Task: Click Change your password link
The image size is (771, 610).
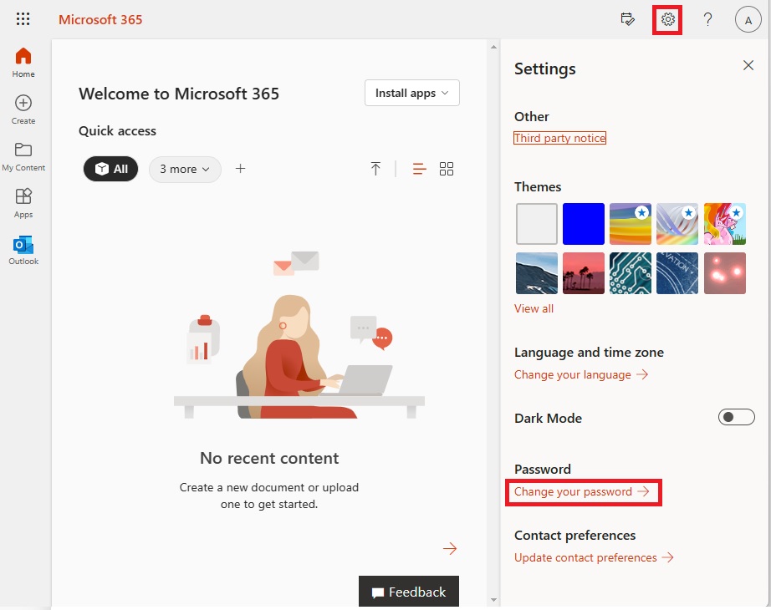Action: [582, 491]
